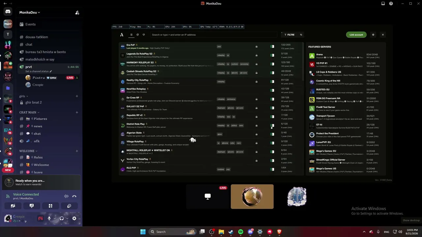The height and width of the screenshot is (237, 422).
Task: Open Discord user settings gear
Action: click(x=74, y=218)
